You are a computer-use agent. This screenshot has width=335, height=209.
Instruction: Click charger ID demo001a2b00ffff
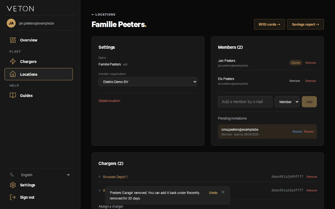[287, 177]
